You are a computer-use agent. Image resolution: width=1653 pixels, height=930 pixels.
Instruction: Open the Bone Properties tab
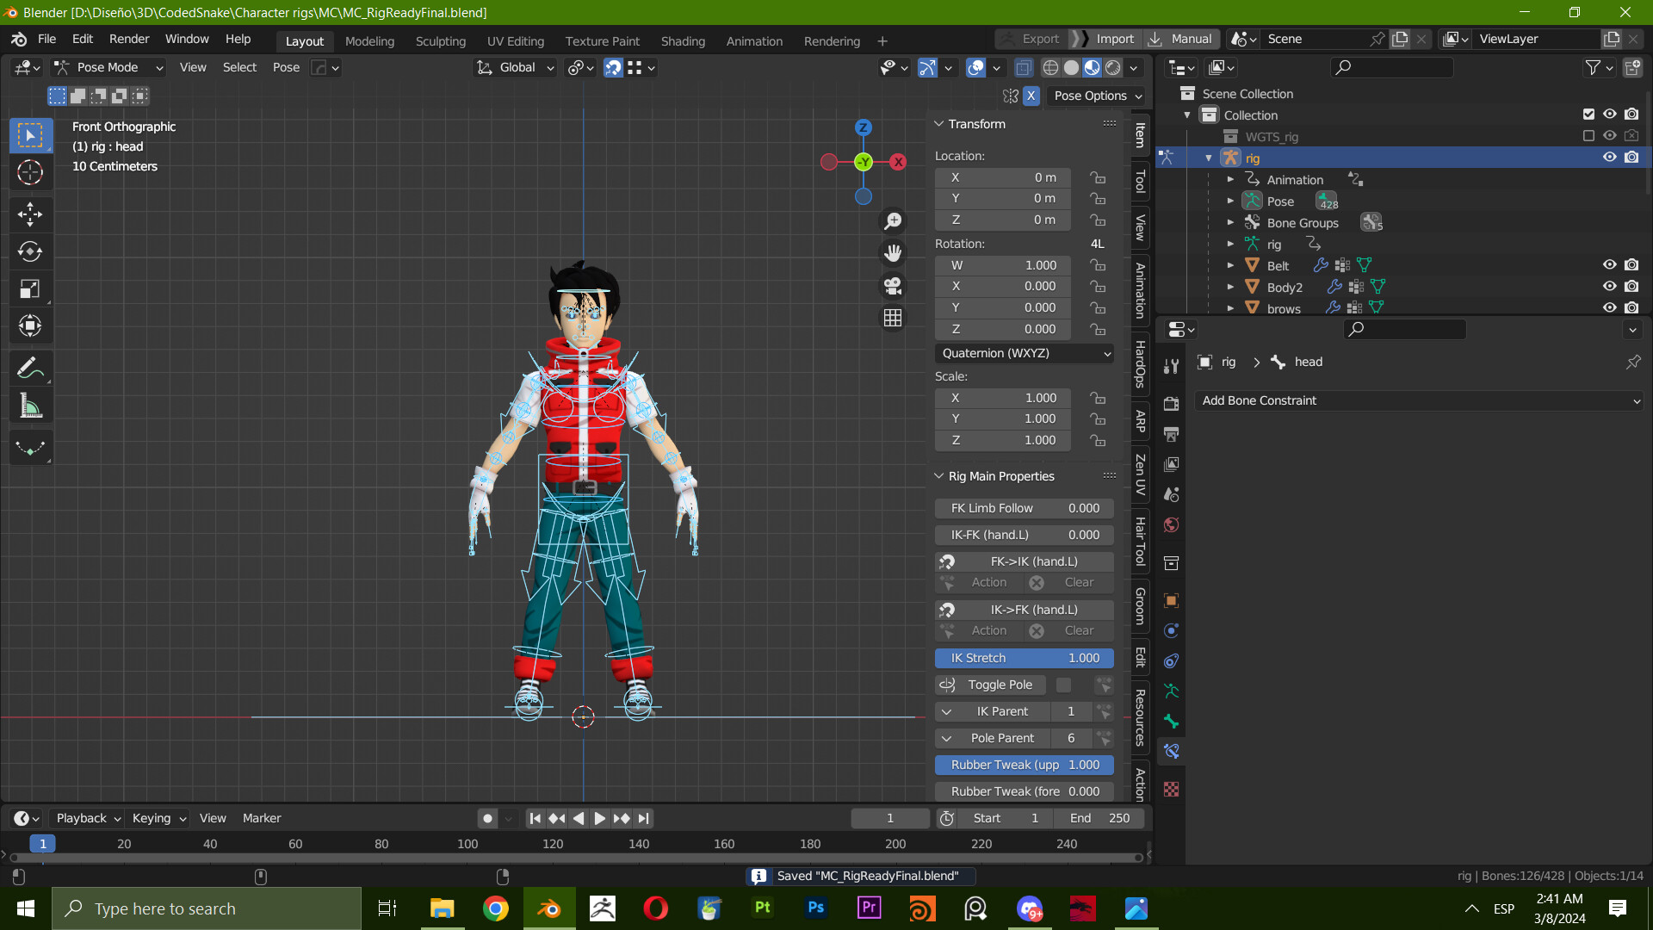point(1171,721)
